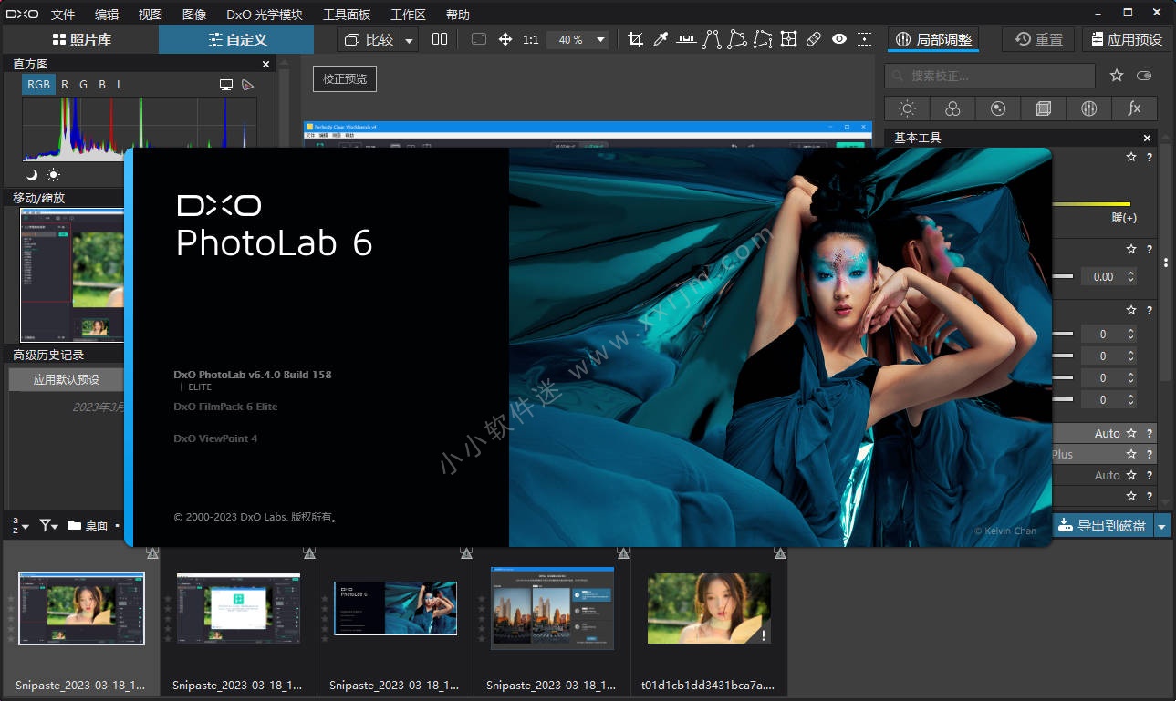Switch to the 照片库 tab
This screenshot has width=1176, height=701.
pos(79,39)
